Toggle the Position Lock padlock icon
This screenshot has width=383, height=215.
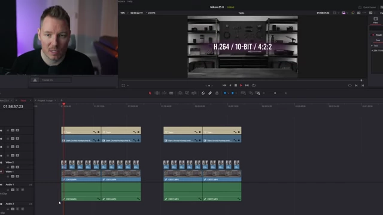coord(217,93)
